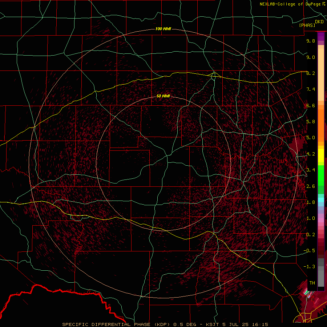Click the 1.8 legend value
Viewport: 327px width, 327px height.
(311, 202)
